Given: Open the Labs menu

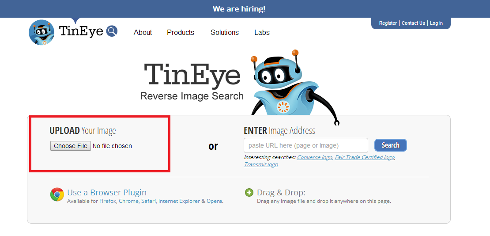Looking at the screenshot, I should (262, 33).
